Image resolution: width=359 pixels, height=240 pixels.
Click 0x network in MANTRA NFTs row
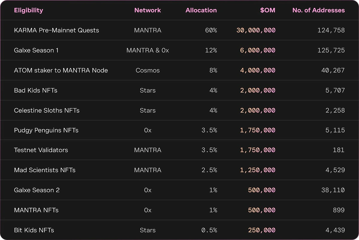click(148, 210)
